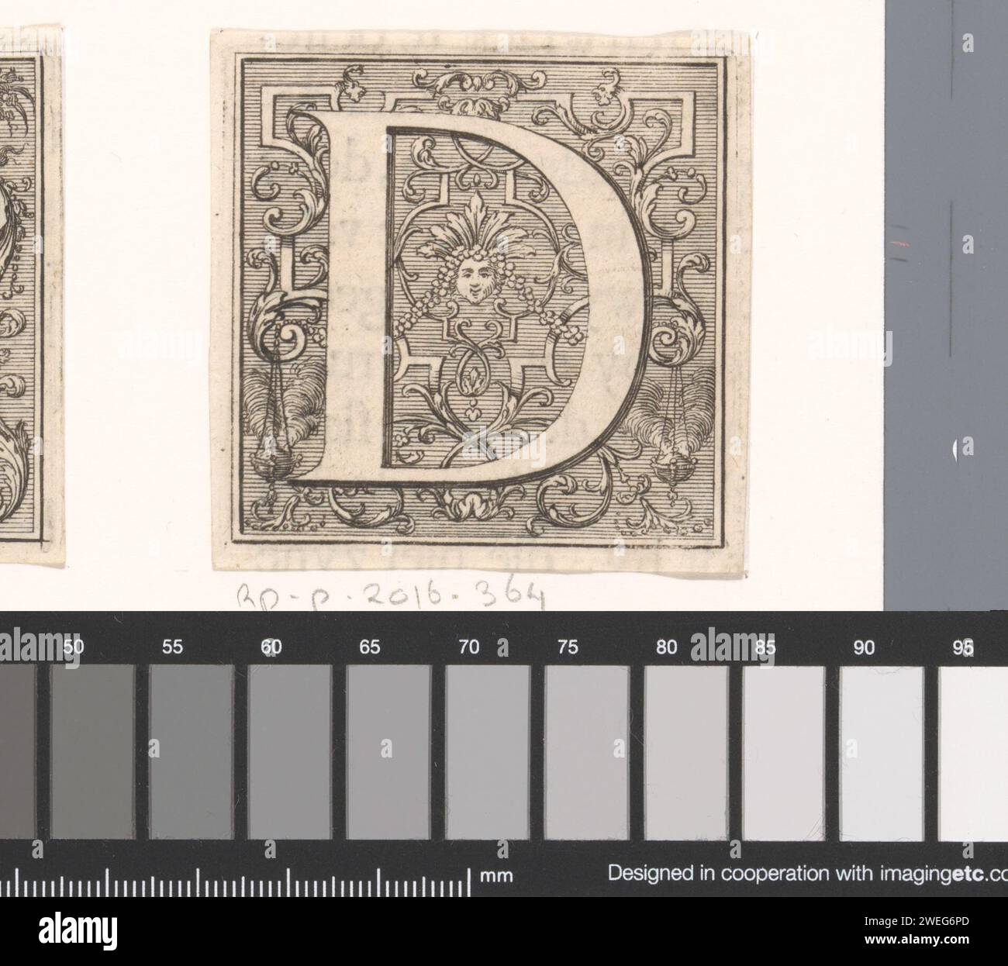Image resolution: width=1008 pixels, height=966 pixels.
Task: Choose the gray swatch labeled 65
Action: click(389, 751)
